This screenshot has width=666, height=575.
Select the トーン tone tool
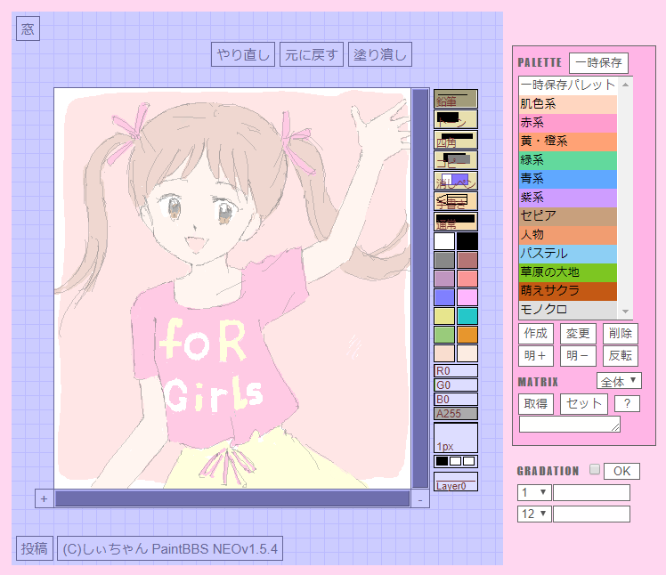tap(456, 119)
